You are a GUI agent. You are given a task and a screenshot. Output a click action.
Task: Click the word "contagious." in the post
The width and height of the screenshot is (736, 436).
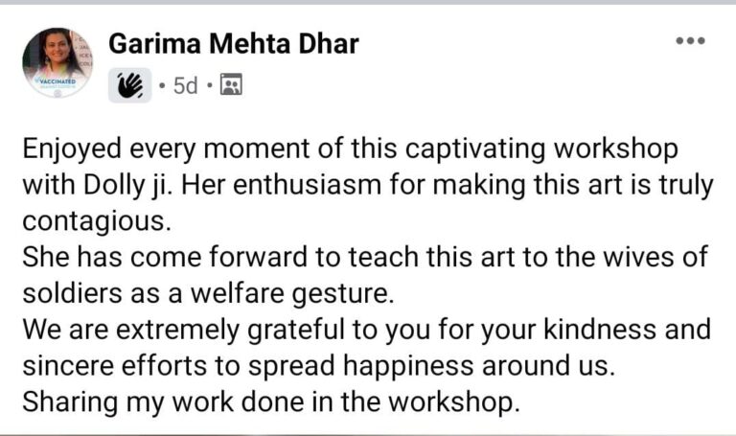click(x=97, y=221)
